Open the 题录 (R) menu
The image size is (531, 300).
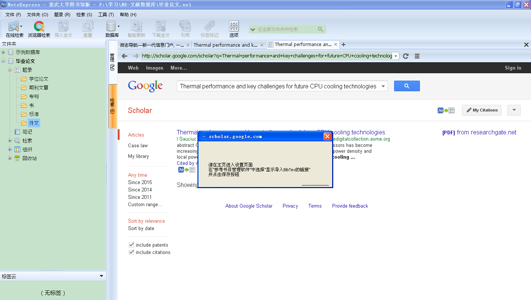(62, 15)
